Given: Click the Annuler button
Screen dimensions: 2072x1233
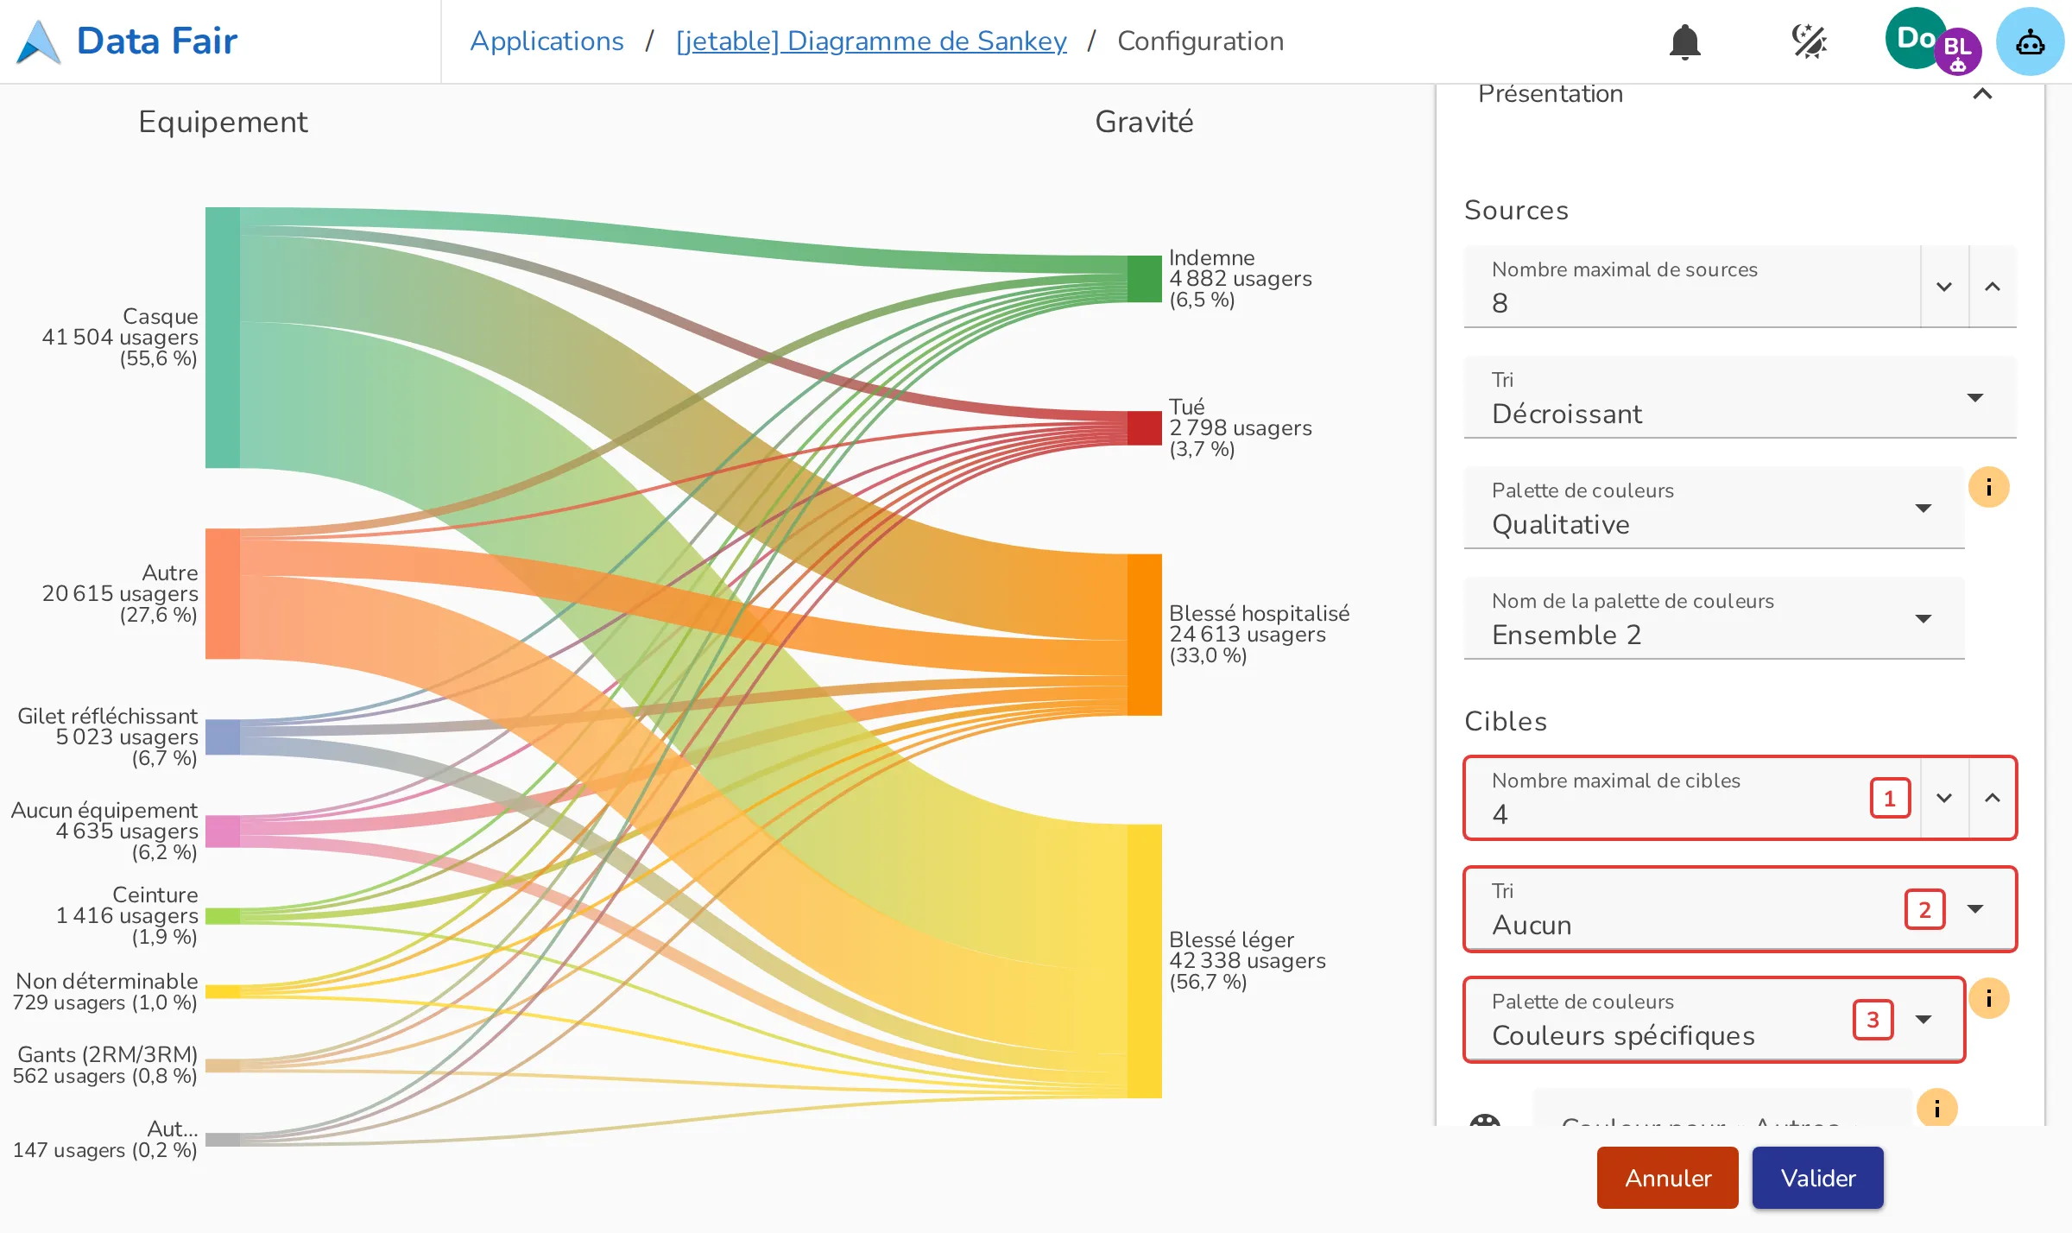Looking at the screenshot, I should coord(1667,1178).
